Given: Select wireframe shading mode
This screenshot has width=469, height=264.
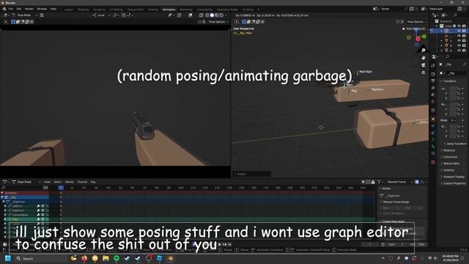Looking at the screenshot, I should pos(207,15).
